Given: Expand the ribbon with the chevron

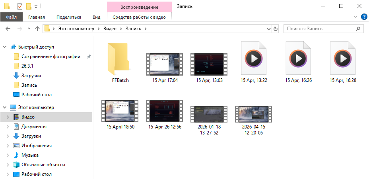Looking at the screenshot, I should [x=355, y=17].
